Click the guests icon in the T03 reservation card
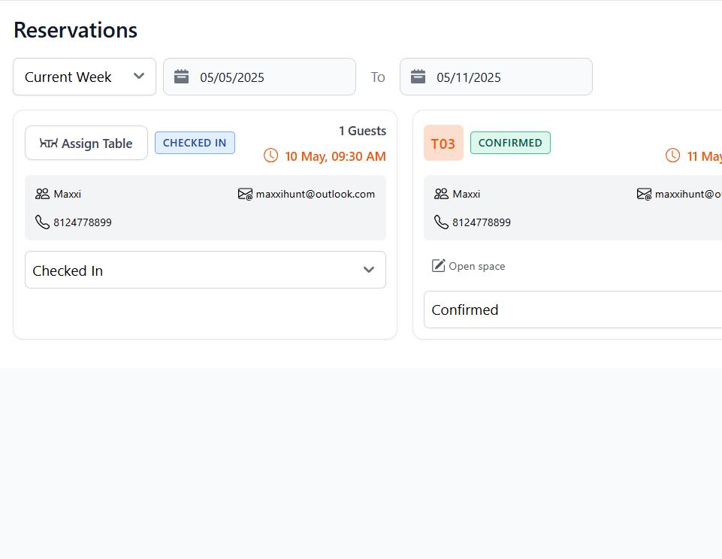Viewport: 722px width, 559px height. coord(441,194)
